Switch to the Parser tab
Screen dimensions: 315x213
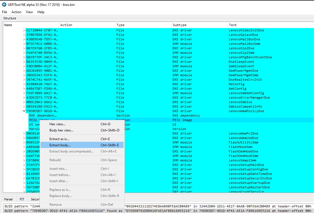click(x=9, y=199)
